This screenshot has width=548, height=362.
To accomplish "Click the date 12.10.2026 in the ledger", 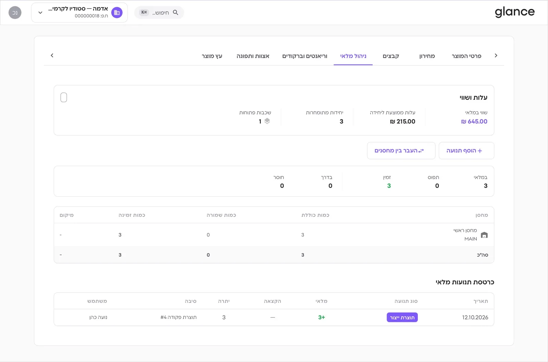I will click(x=475, y=318).
